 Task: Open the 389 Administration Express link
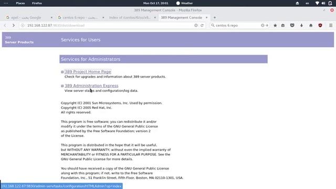tap(91, 86)
